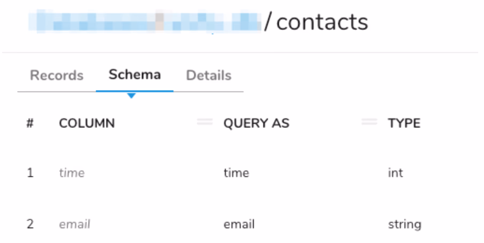The width and height of the screenshot is (484, 243).
Task: Switch to the Records tab
Action: [x=57, y=76]
